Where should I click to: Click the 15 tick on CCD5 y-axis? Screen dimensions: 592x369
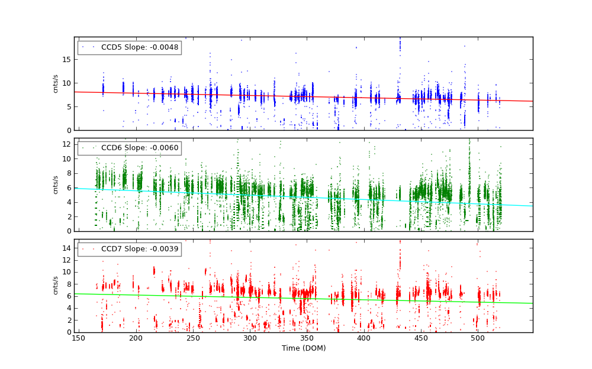pos(66,59)
